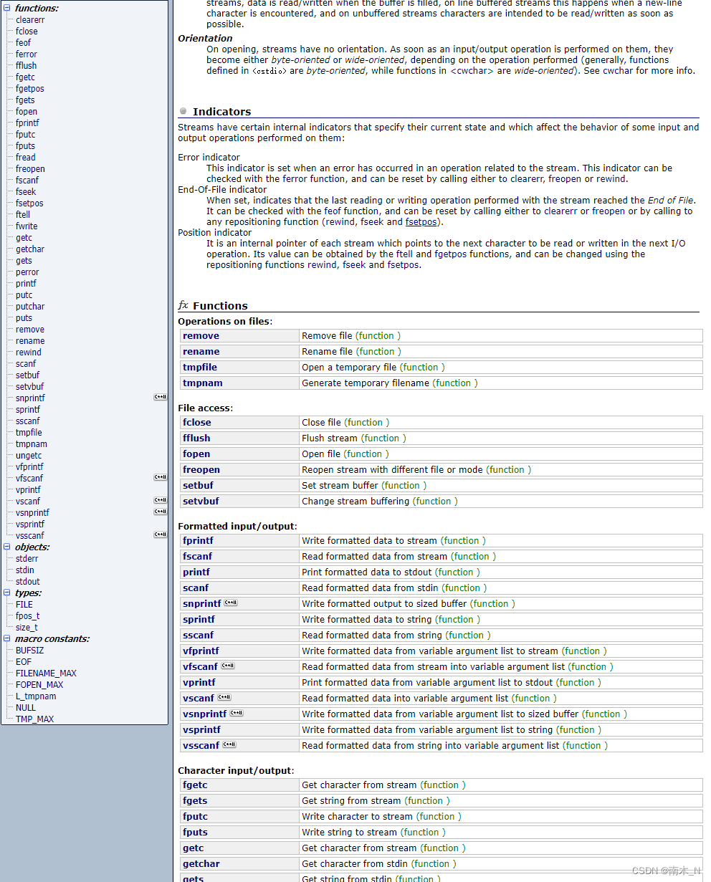The height and width of the screenshot is (882, 711).
Task: Open fwrite in the sidebar tree
Action: [x=27, y=226]
